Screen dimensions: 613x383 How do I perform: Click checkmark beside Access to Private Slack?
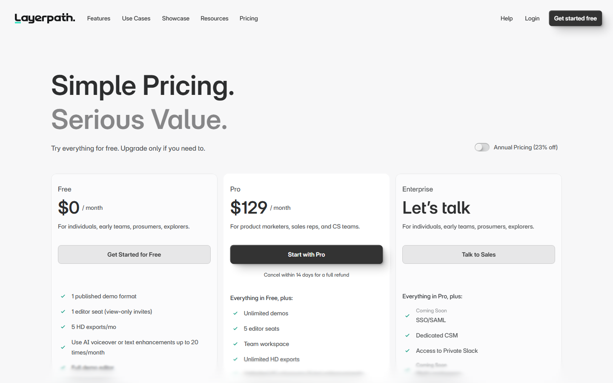(x=407, y=351)
